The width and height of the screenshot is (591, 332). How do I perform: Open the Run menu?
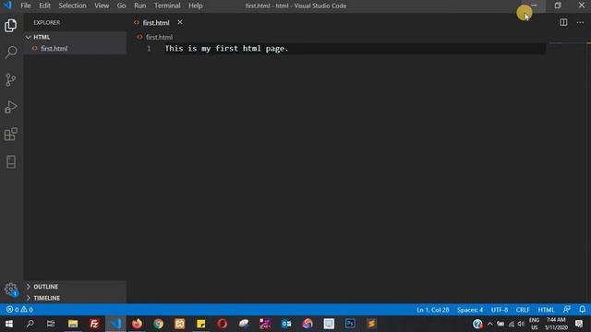(139, 6)
